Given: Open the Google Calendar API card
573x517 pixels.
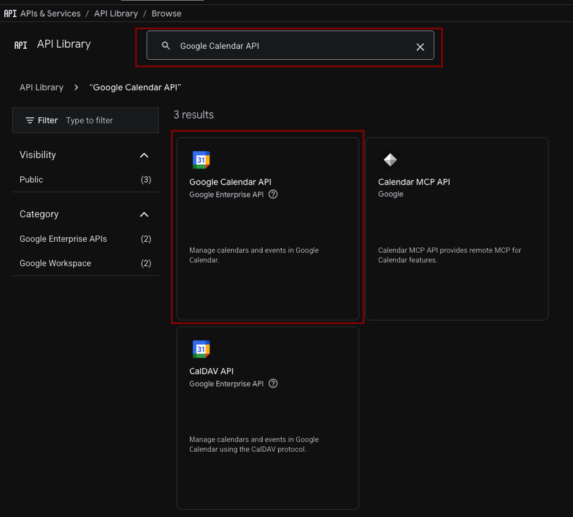Looking at the screenshot, I should coord(268,229).
